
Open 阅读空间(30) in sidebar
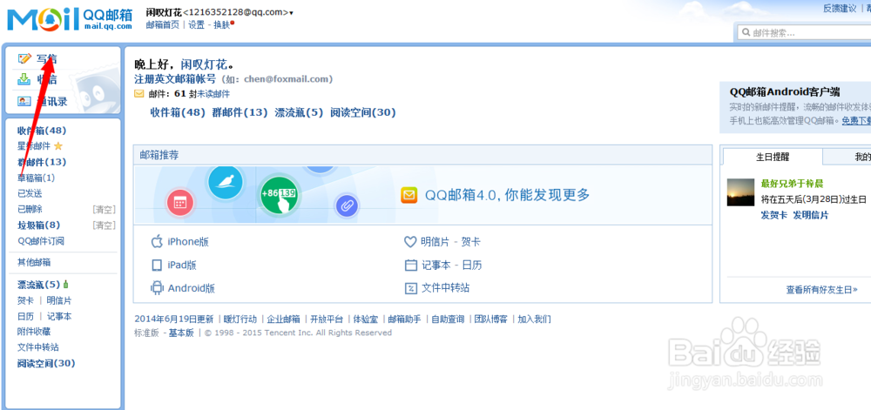click(x=46, y=363)
